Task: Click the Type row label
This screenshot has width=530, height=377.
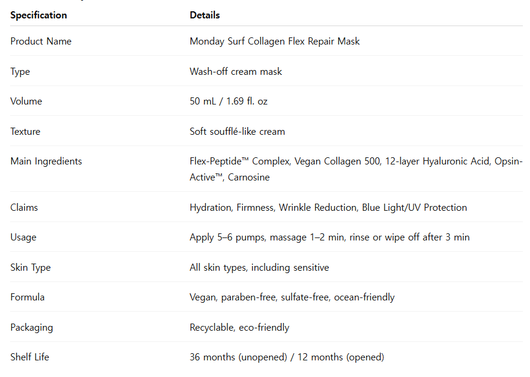Action: 20,71
